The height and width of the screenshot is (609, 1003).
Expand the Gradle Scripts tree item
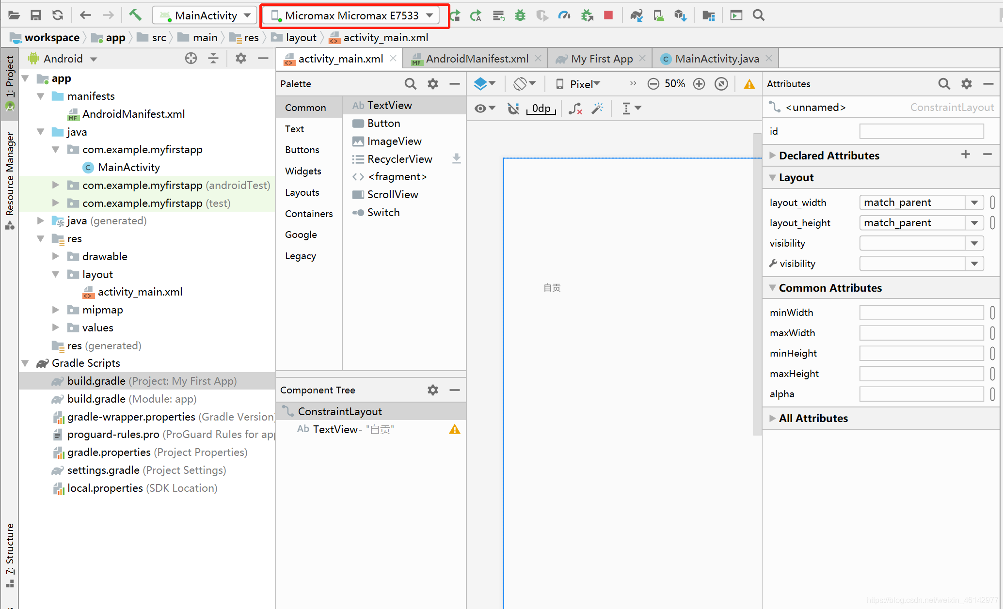point(32,363)
